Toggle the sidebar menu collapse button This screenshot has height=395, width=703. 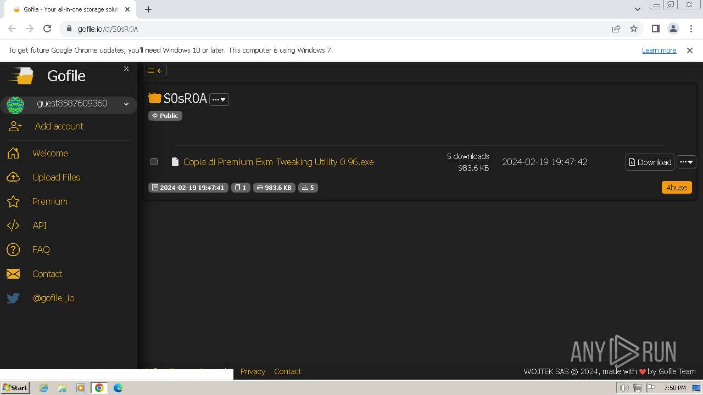click(155, 71)
